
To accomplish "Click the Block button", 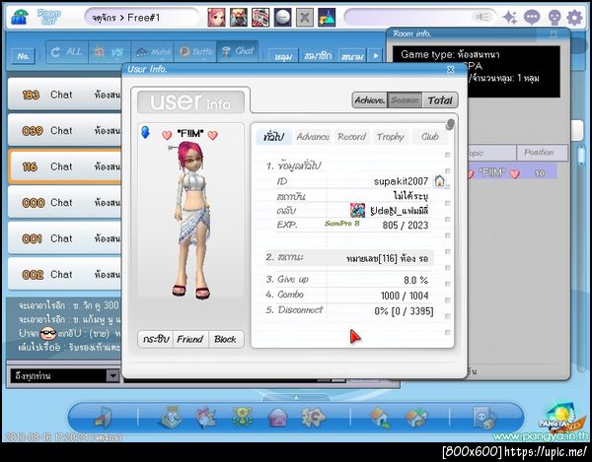I will coord(225,339).
